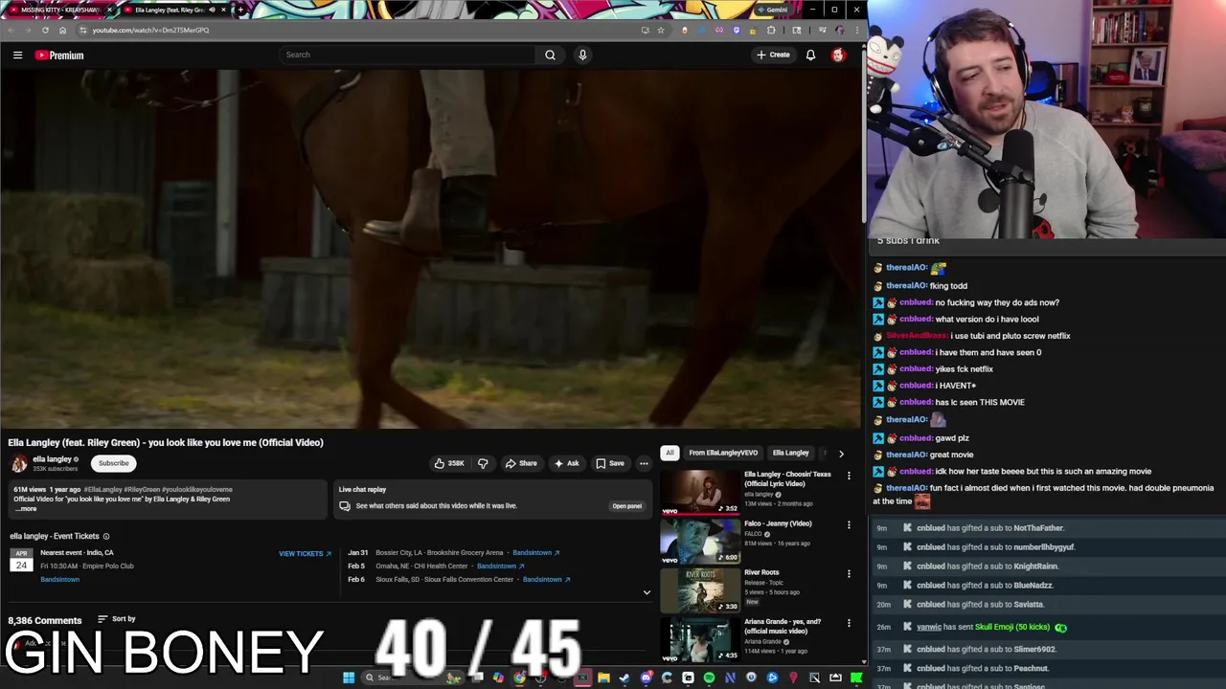Open options for River Roots video
The height and width of the screenshot is (689, 1226).
tap(848, 573)
